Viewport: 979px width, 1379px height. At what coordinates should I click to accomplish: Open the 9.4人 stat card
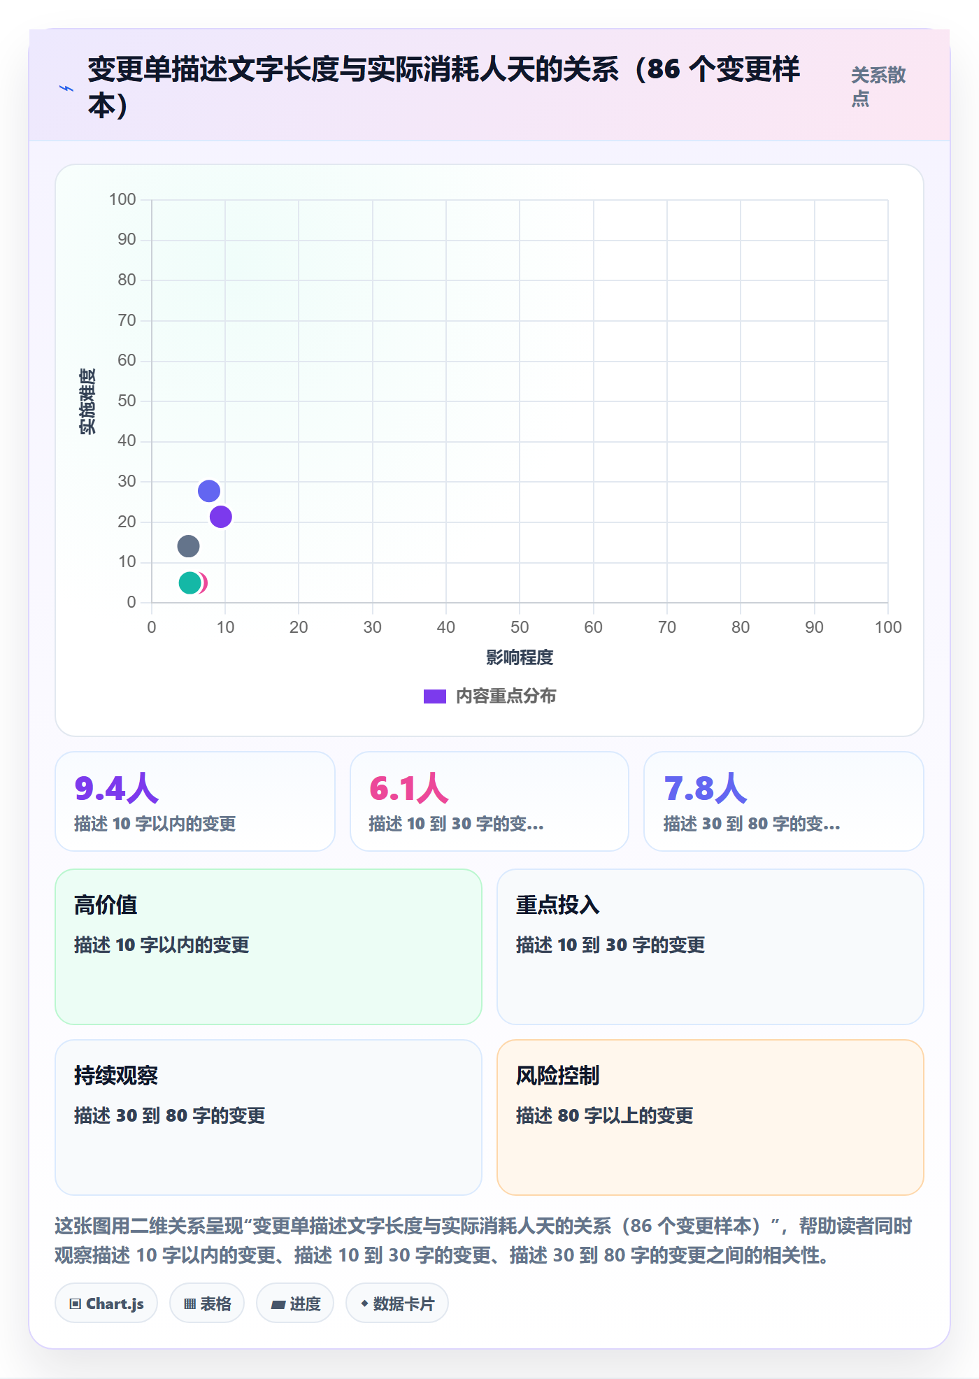point(195,801)
